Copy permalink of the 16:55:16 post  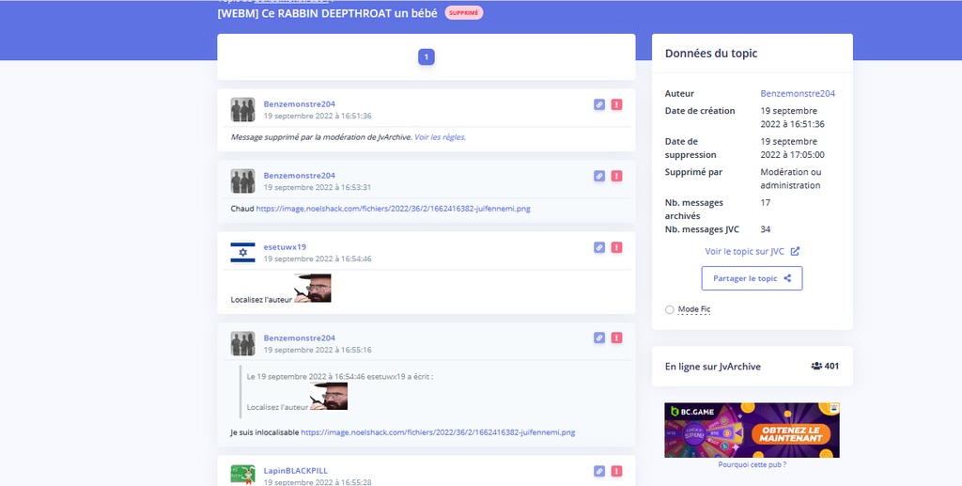click(599, 337)
